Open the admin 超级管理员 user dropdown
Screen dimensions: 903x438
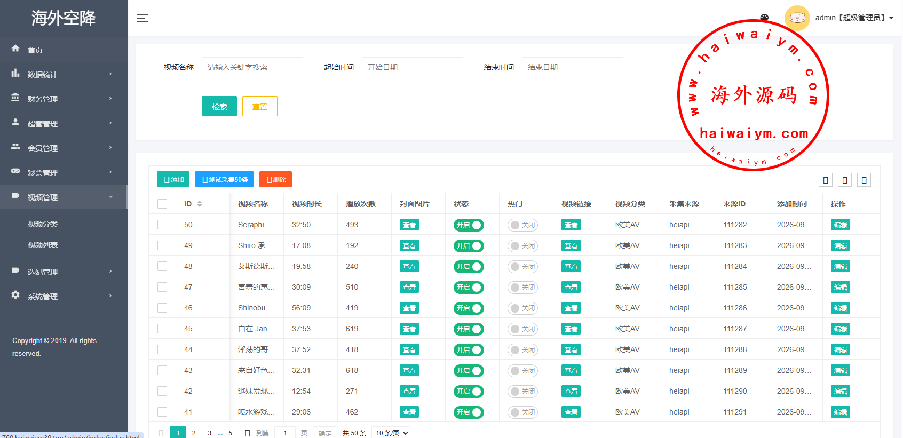point(854,18)
